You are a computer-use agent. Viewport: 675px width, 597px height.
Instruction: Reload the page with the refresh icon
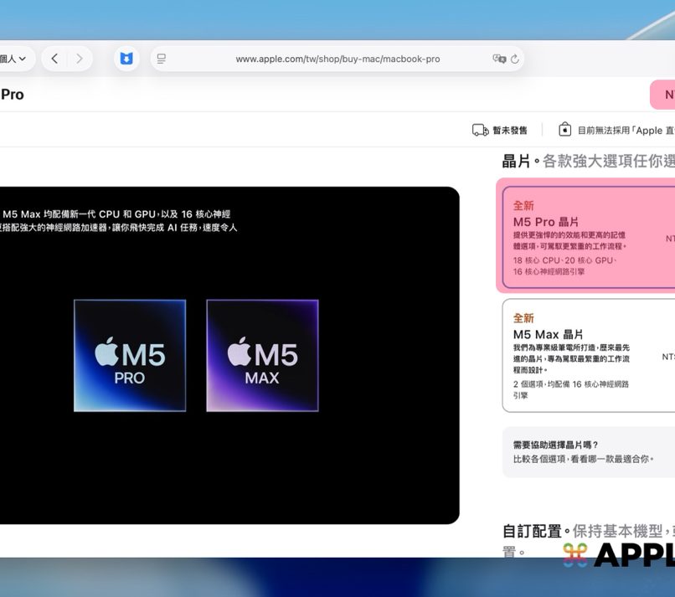coord(515,59)
